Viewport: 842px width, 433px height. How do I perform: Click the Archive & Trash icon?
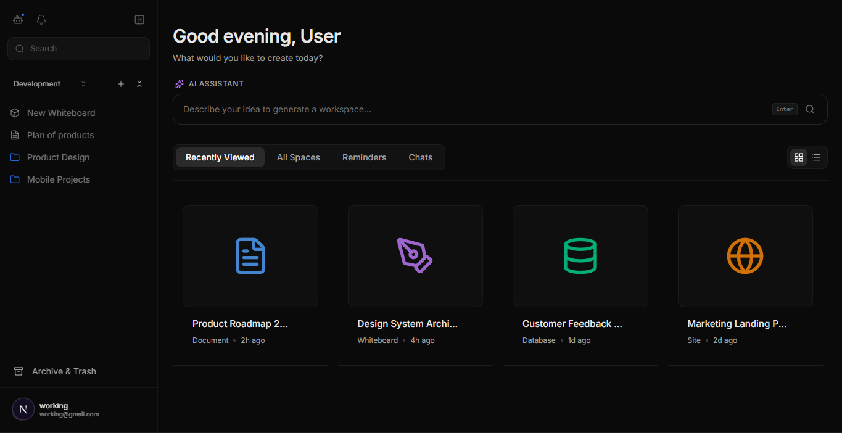click(19, 371)
